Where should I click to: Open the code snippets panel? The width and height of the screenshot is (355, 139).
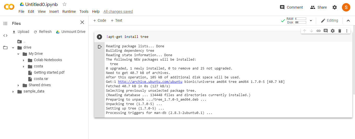click(5, 36)
